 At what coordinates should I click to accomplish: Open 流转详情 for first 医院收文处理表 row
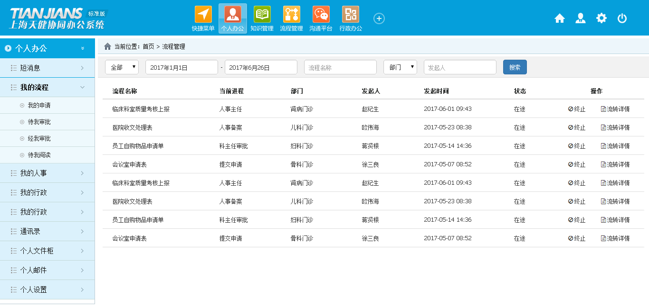click(x=615, y=127)
